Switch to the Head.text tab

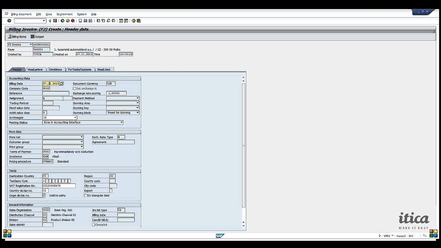coord(104,70)
